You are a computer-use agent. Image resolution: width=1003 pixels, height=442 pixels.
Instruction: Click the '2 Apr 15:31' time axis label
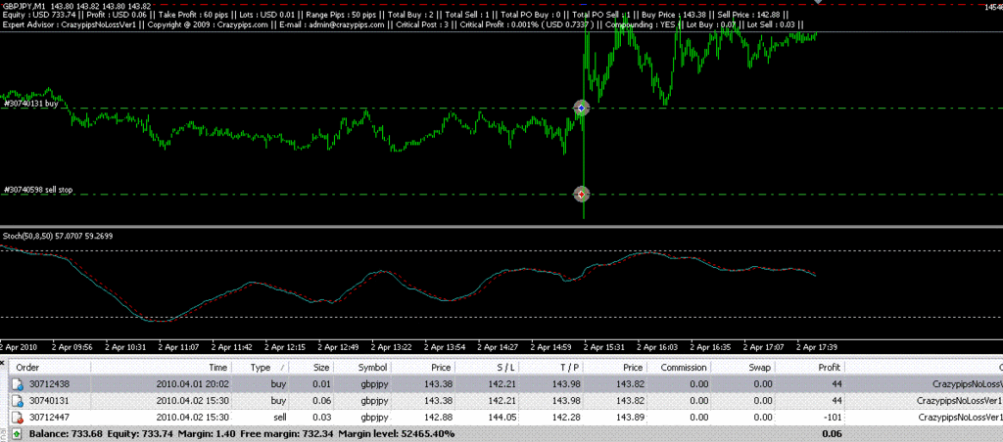click(605, 347)
